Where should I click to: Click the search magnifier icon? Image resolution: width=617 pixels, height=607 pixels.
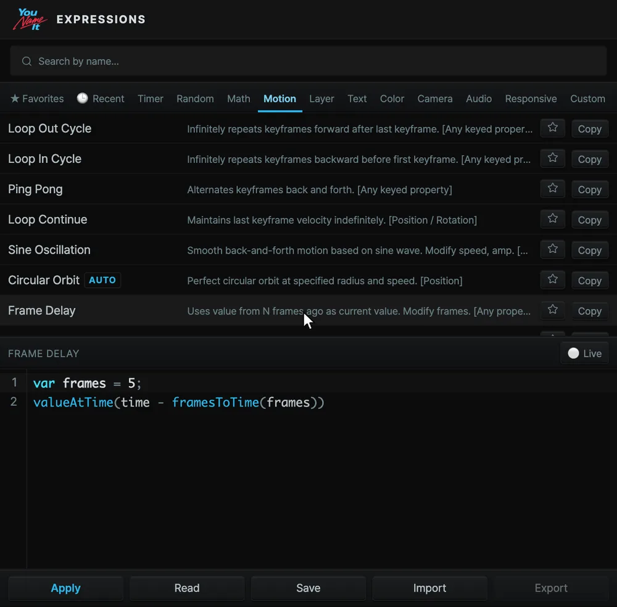click(x=27, y=61)
